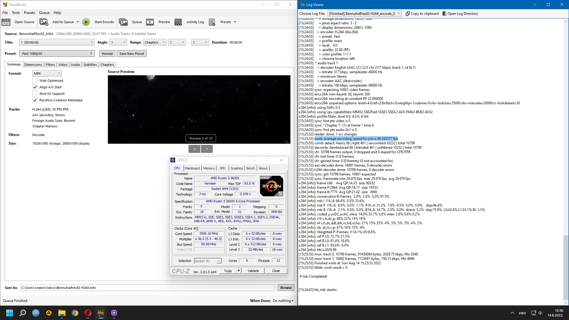Open the Activity Log icon
The height and width of the screenshot is (320, 569).
tap(178, 22)
